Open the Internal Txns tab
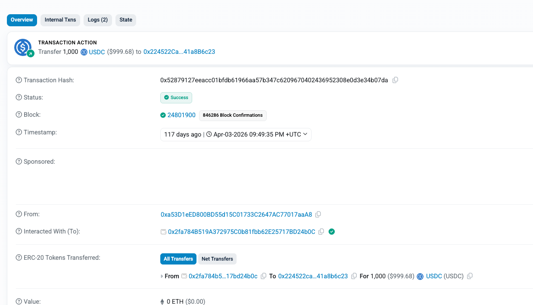This screenshot has width=533, height=305. tap(60, 20)
